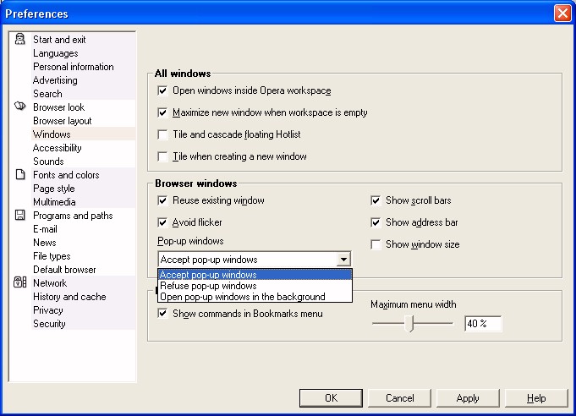The image size is (576, 416).
Task: Collapse the Pop-up windows dropdown arrow
Action: pyautogui.click(x=343, y=260)
